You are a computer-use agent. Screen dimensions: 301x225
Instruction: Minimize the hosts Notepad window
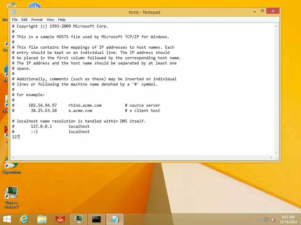pyautogui.click(x=255, y=11)
